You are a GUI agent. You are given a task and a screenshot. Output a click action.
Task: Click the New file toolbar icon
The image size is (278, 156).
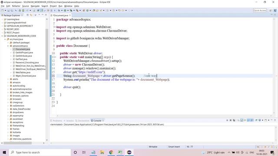coord(2,10)
